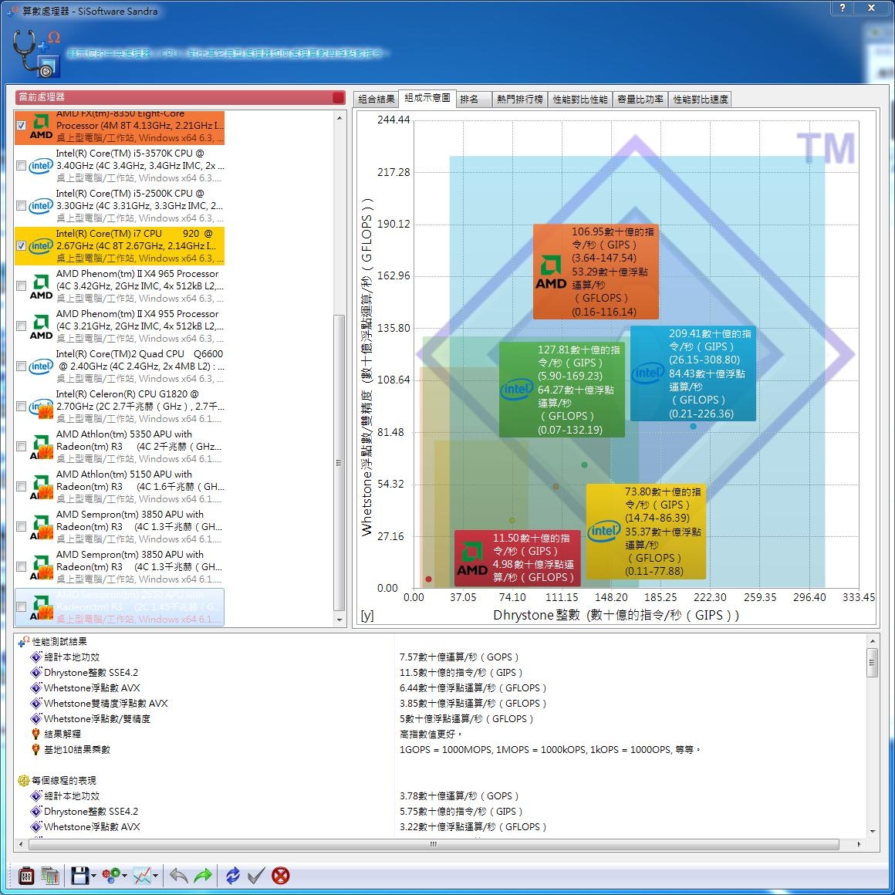Click the orange AMD label showing 106.95 in chart

(x=596, y=272)
